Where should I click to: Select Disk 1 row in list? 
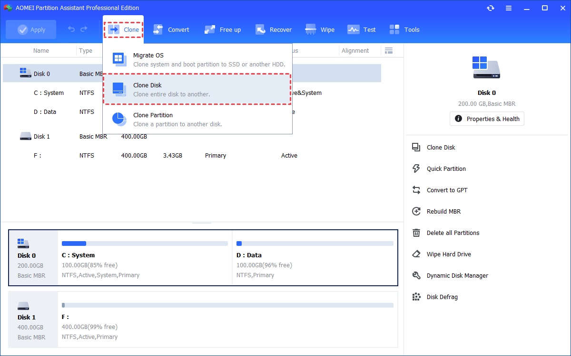pyautogui.click(x=192, y=137)
